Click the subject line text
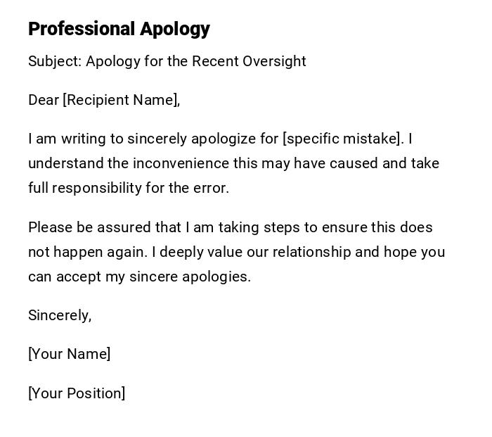The height and width of the screenshot is (437, 492). point(167,61)
